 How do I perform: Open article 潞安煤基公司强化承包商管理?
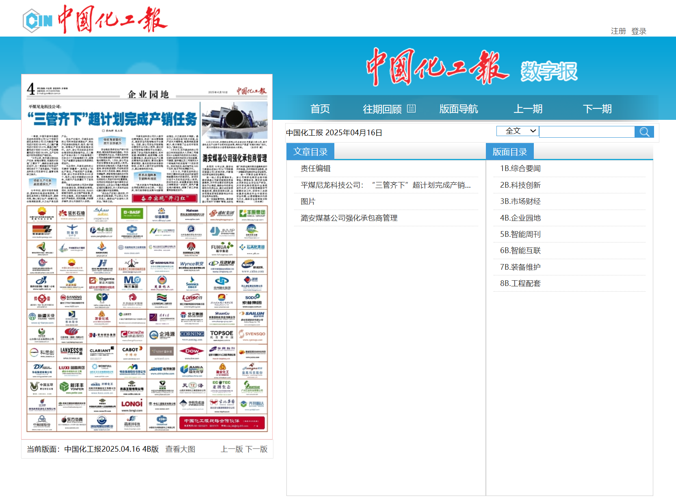[349, 218]
